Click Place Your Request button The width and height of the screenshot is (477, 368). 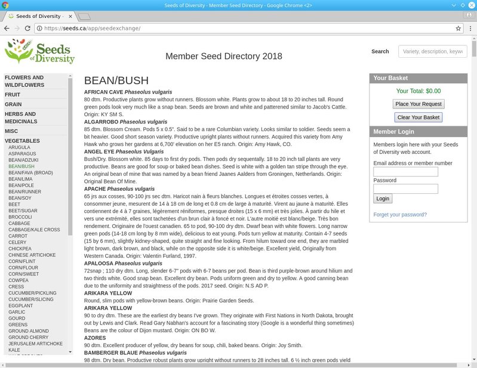coord(418,104)
